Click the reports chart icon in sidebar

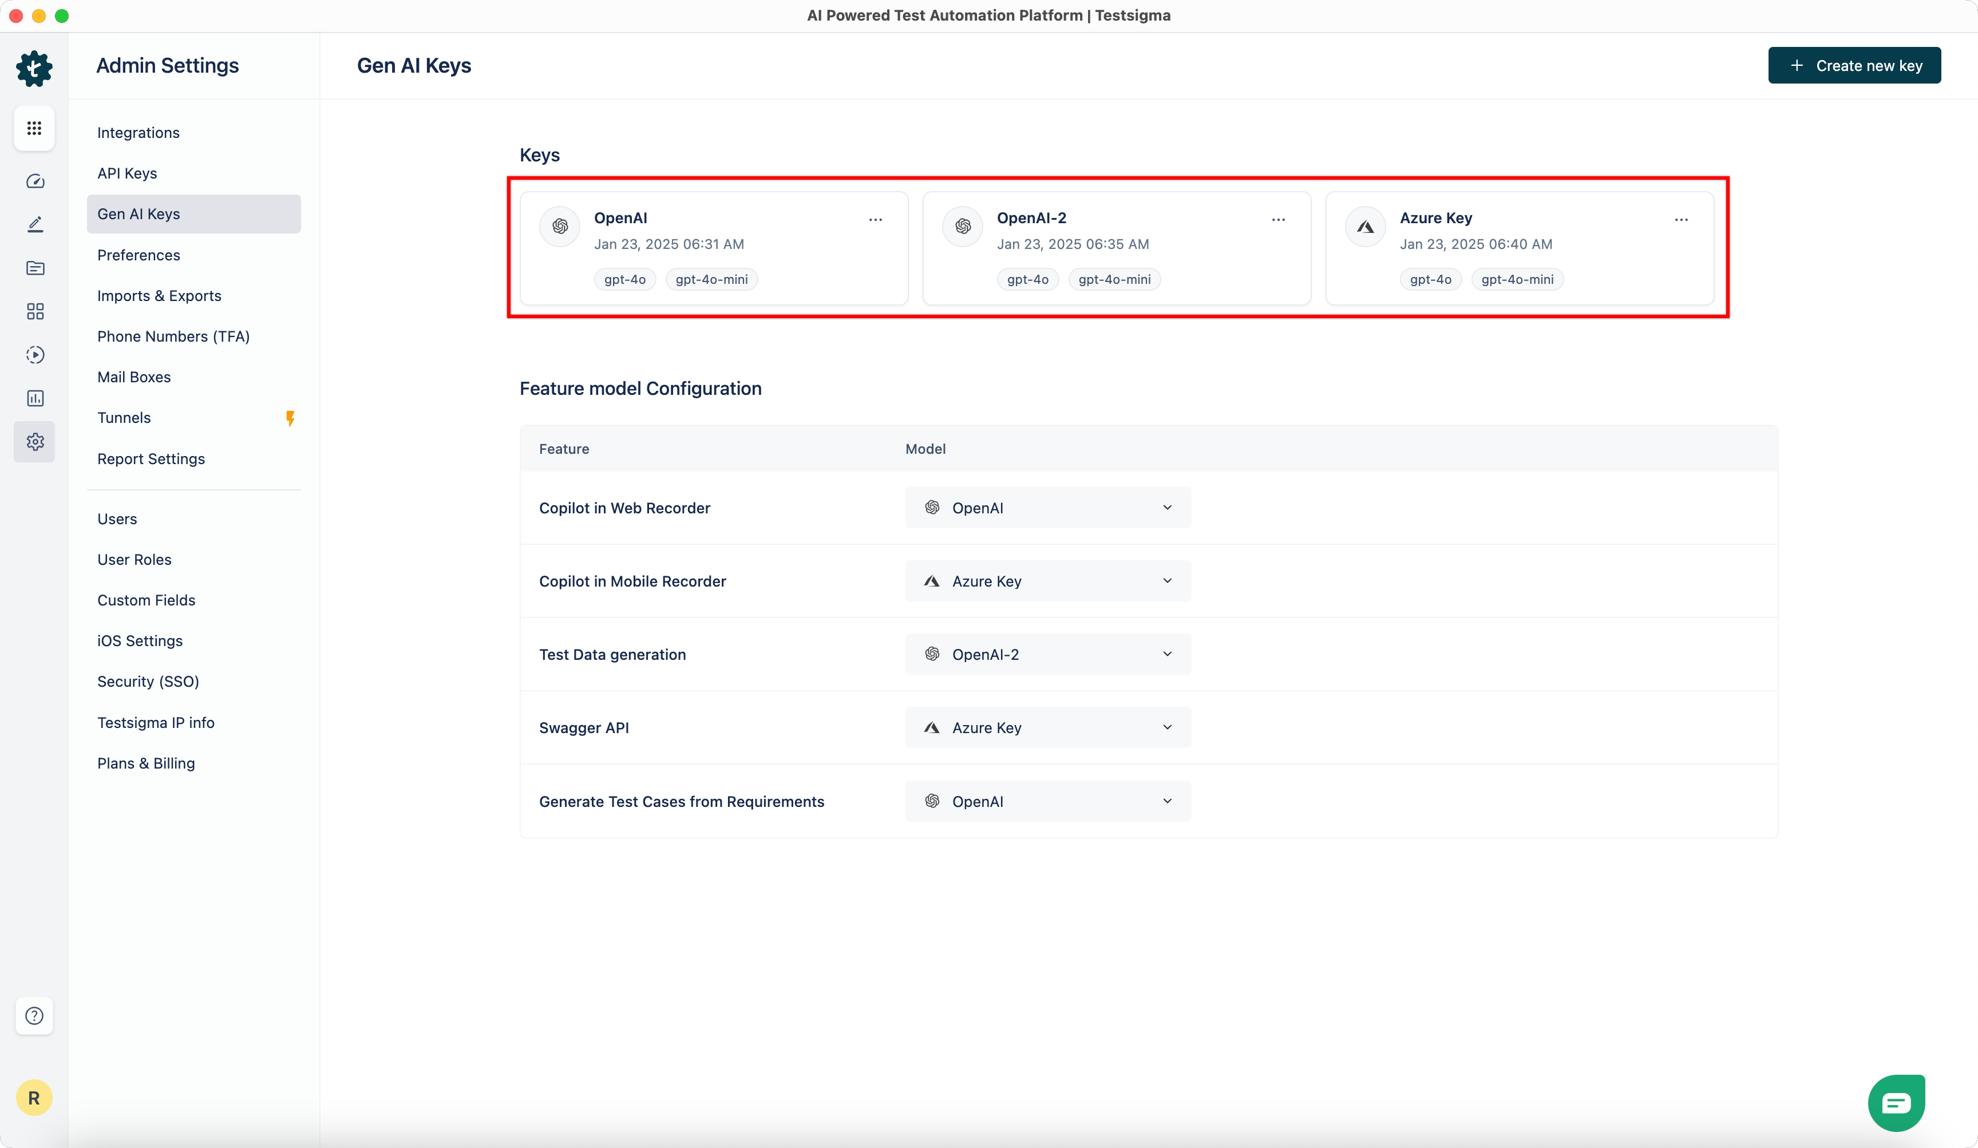pos(34,399)
